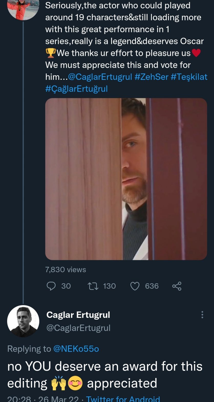Tap the Caglar Ertugrul display name
This screenshot has width=214, height=402.
coord(78,315)
